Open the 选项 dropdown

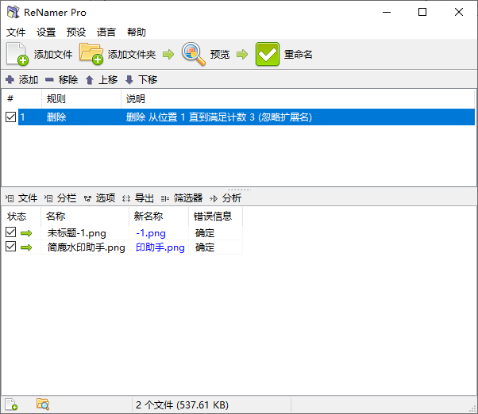[x=100, y=198]
